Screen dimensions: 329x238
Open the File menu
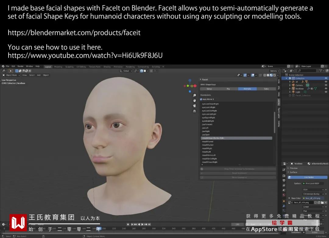(8, 66)
